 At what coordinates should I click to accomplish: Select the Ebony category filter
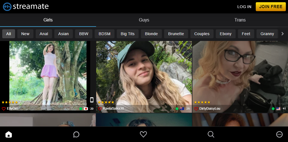pyautogui.click(x=226, y=34)
